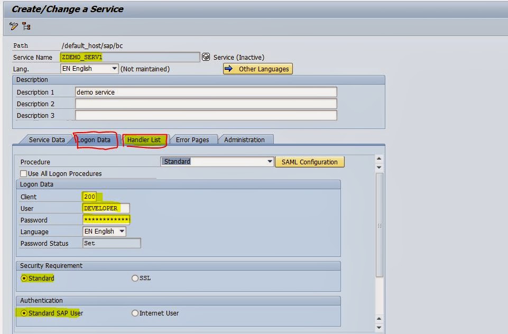
Task: Toggle the display/change mode pencil icon
Action: click(13, 26)
